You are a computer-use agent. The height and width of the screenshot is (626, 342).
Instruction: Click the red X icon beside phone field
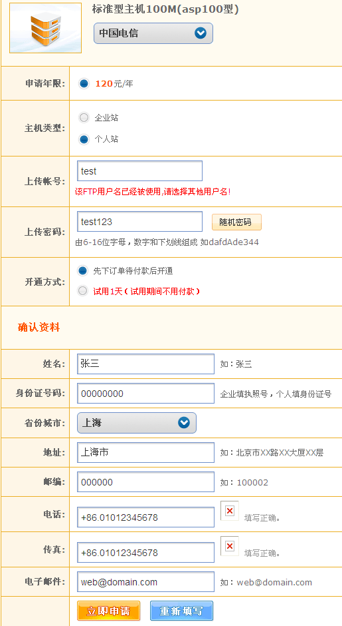[230, 511]
